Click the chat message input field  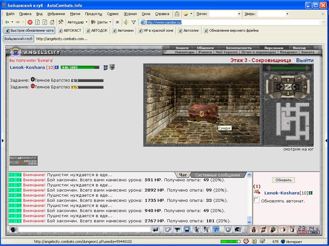[x=84, y=230]
